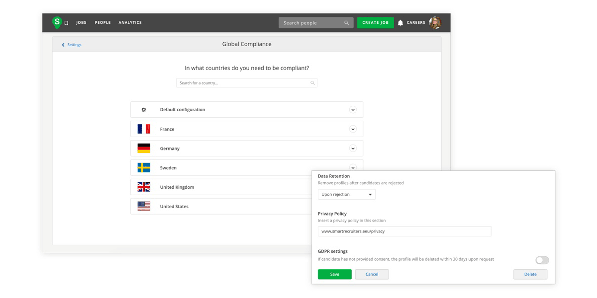Click the United Kingdom flag icon

(144, 187)
